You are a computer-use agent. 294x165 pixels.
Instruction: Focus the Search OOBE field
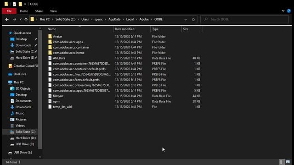[244, 19]
